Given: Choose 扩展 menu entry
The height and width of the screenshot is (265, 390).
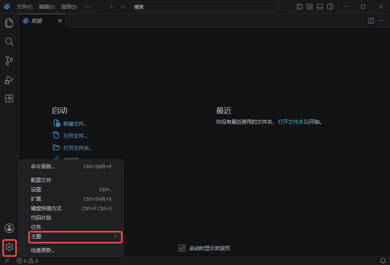Looking at the screenshot, I should 71,199.
